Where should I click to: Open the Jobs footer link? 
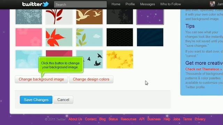[177, 119]
